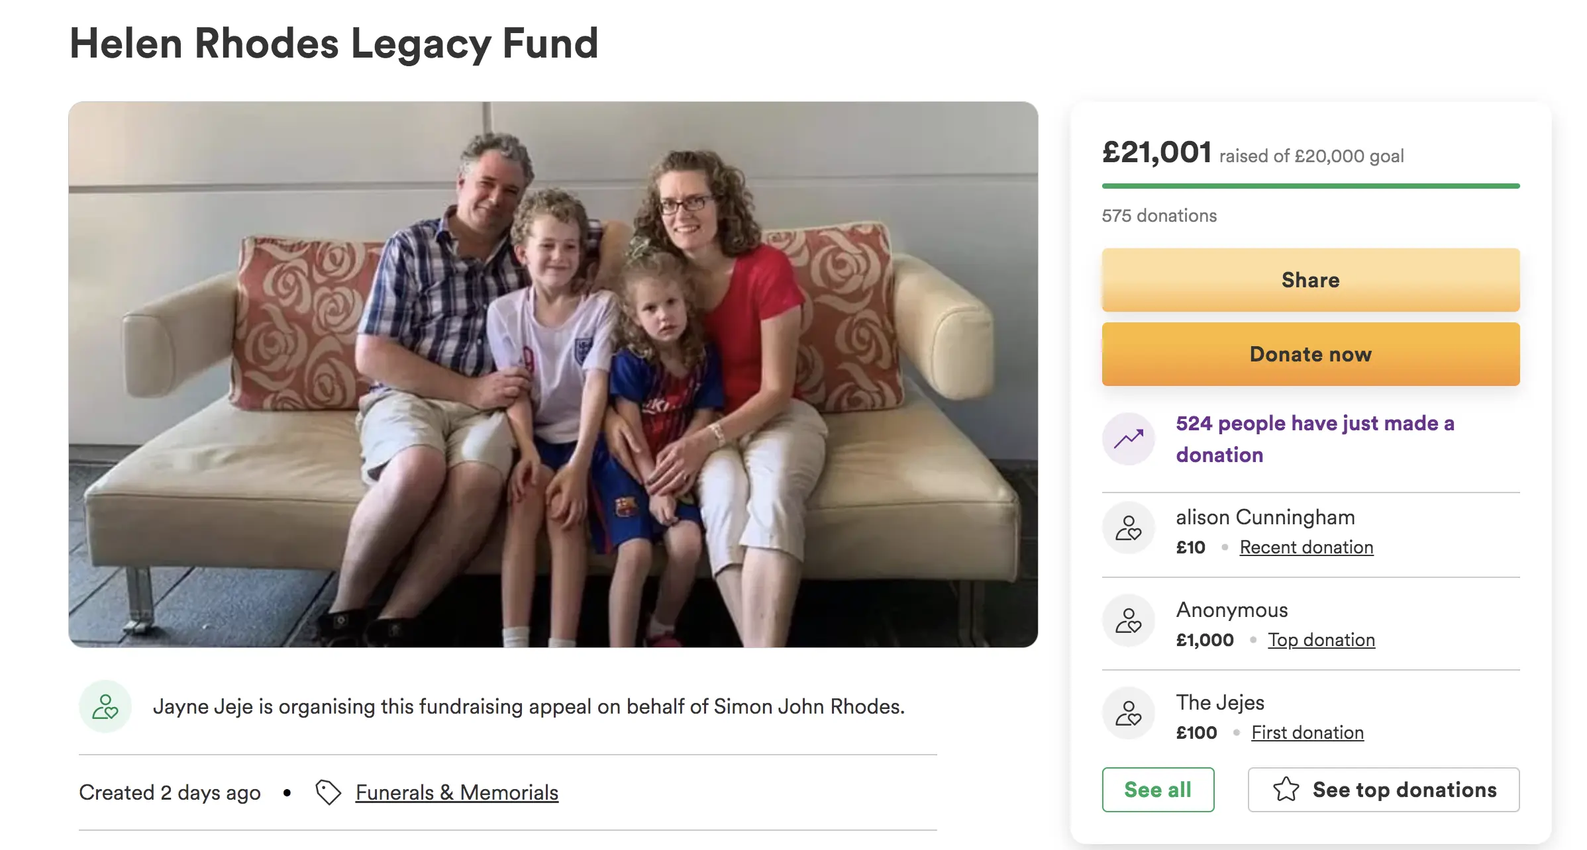Follow the Recent donation link
The height and width of the screenshot is (850, 1587).
pos(1306,547)
